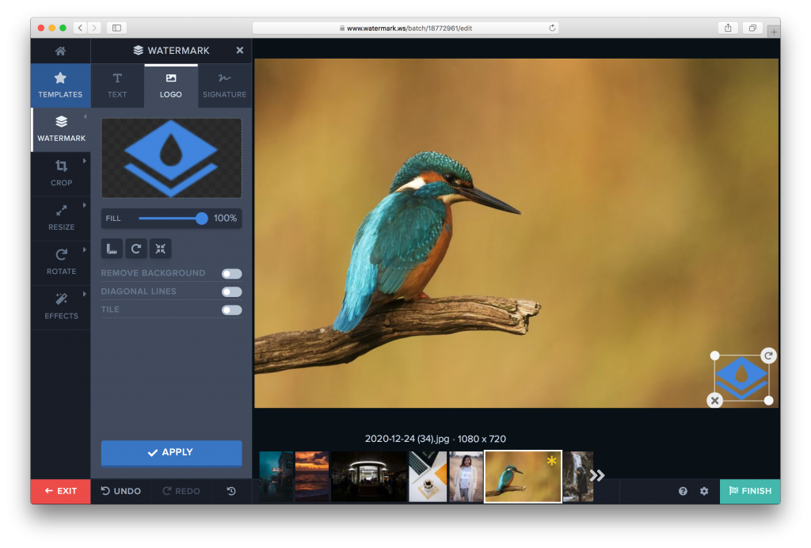Select the woman in white coat thumbnail
811x548 pixels.
(466, 477)
